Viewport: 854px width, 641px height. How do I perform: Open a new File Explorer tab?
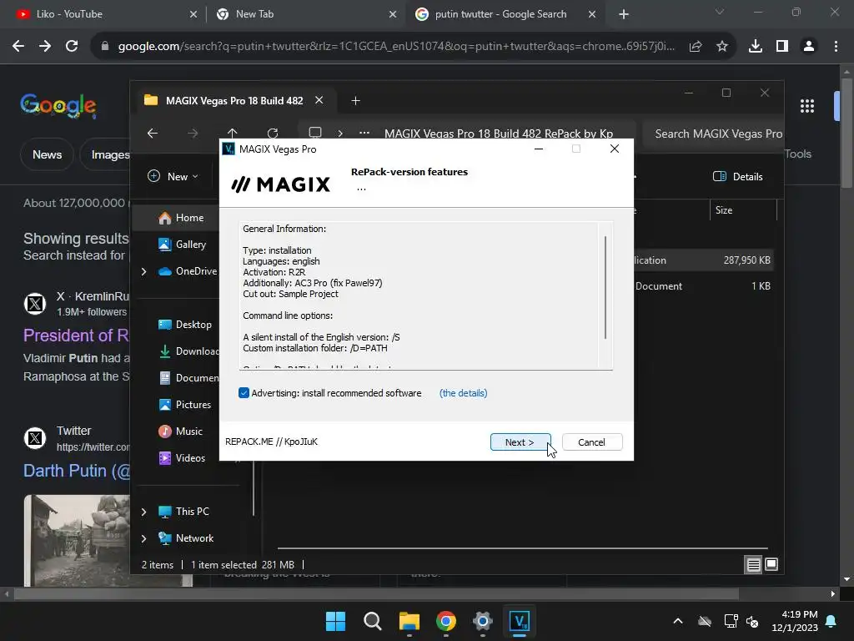[x=355, y=101]
